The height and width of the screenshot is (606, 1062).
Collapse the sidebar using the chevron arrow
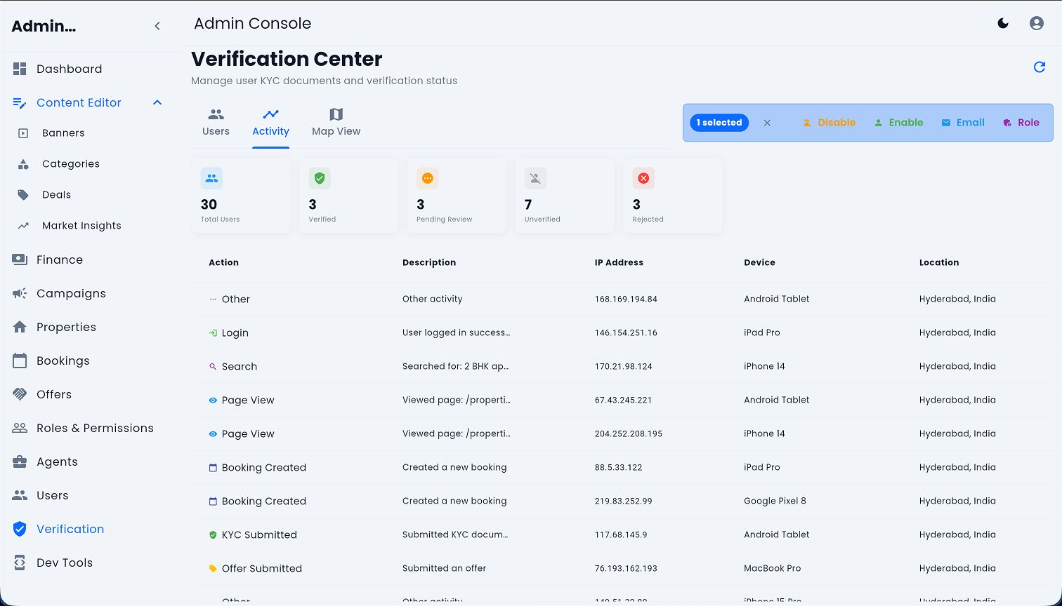pyautogui.click(x=157, y=26)
